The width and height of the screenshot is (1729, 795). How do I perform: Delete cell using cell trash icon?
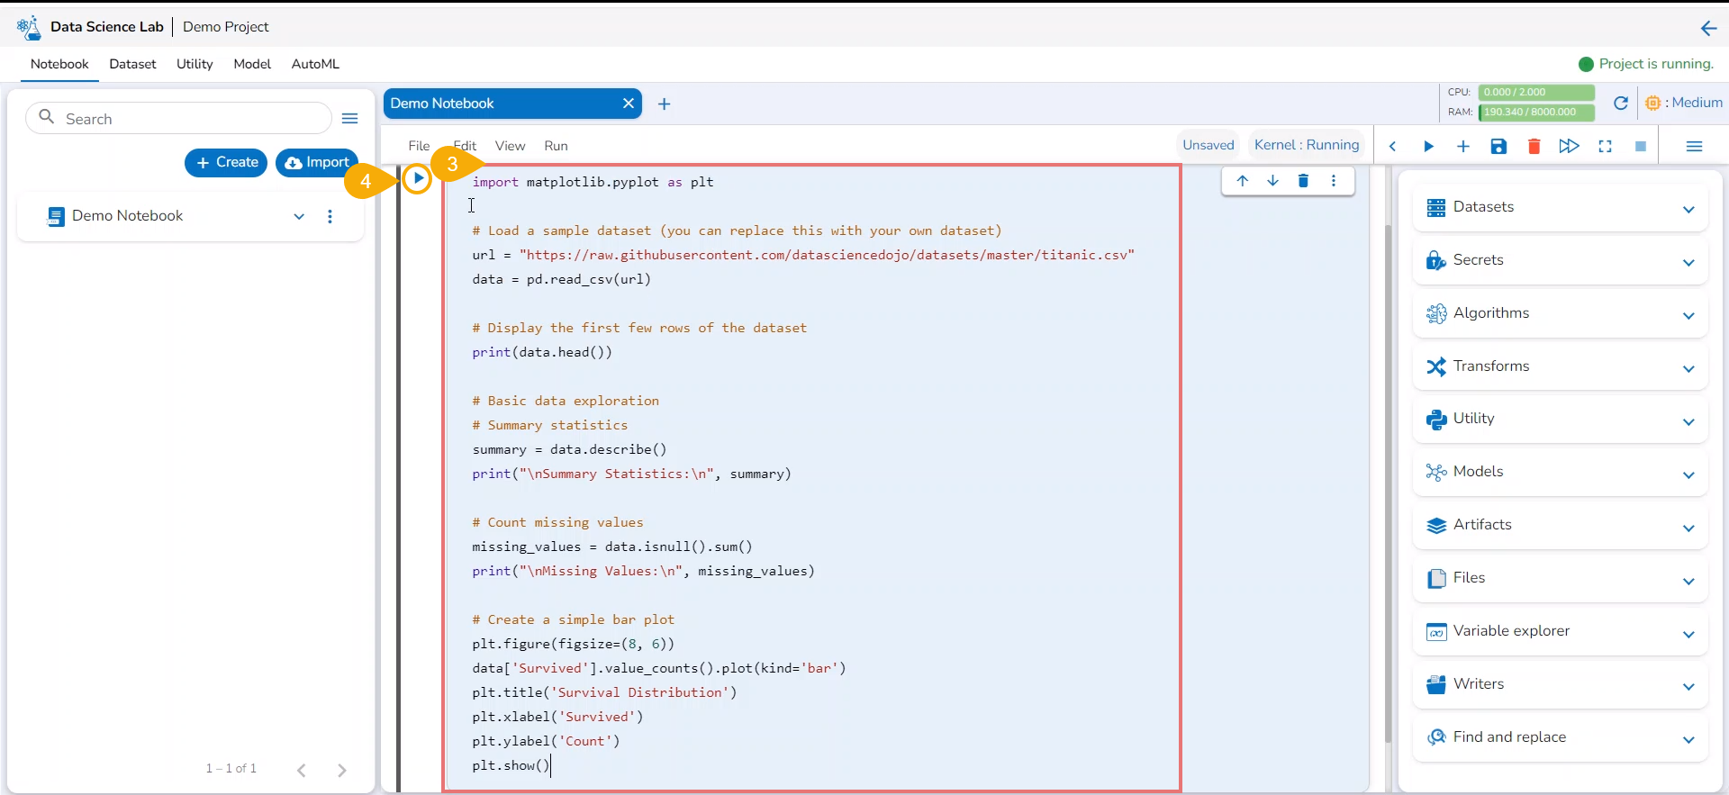tap(1303, 181)
